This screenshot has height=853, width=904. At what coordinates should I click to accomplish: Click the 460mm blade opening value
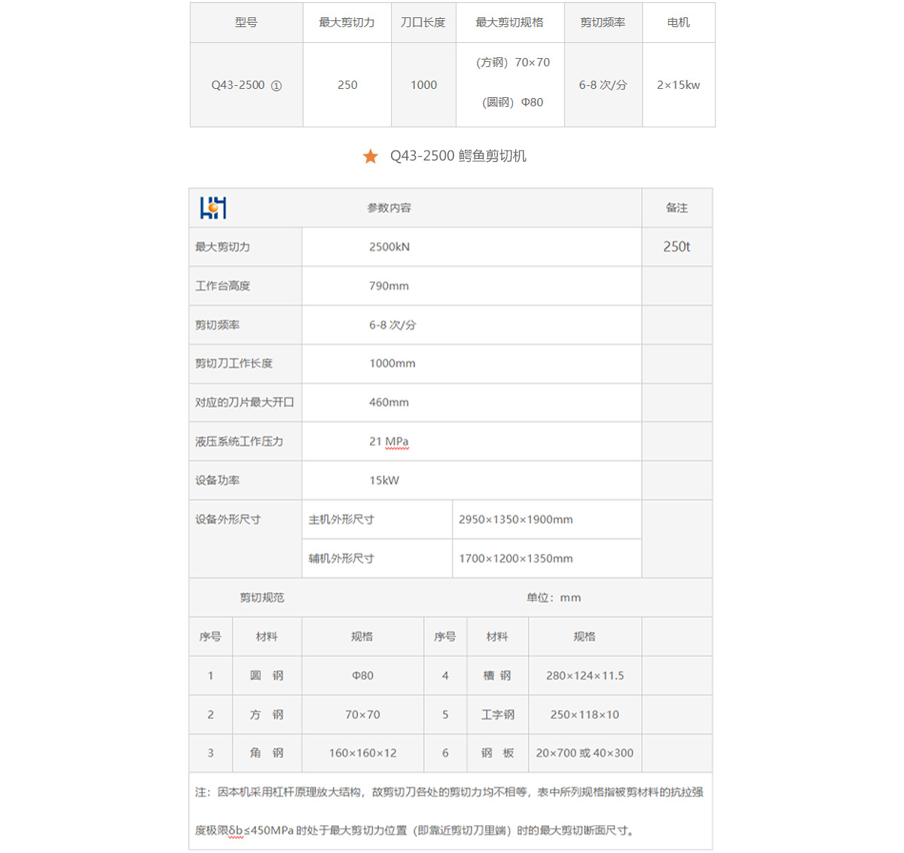(389, 402)
